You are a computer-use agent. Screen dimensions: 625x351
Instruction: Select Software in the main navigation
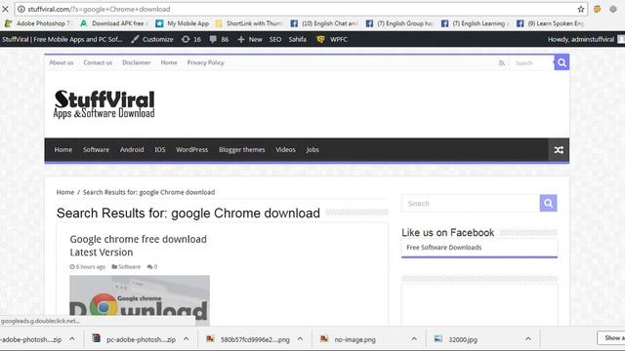[x=96, y=149]
